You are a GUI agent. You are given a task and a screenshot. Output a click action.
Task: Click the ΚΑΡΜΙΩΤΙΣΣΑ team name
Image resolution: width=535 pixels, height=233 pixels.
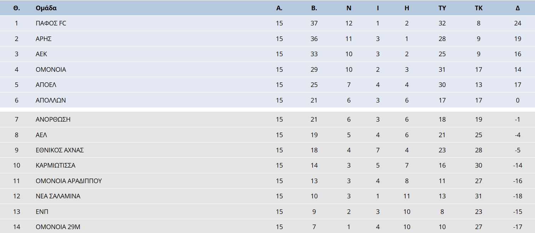tap(56, 165)
